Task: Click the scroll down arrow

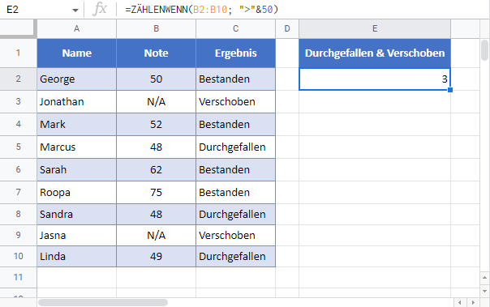Action: point(484,291)
